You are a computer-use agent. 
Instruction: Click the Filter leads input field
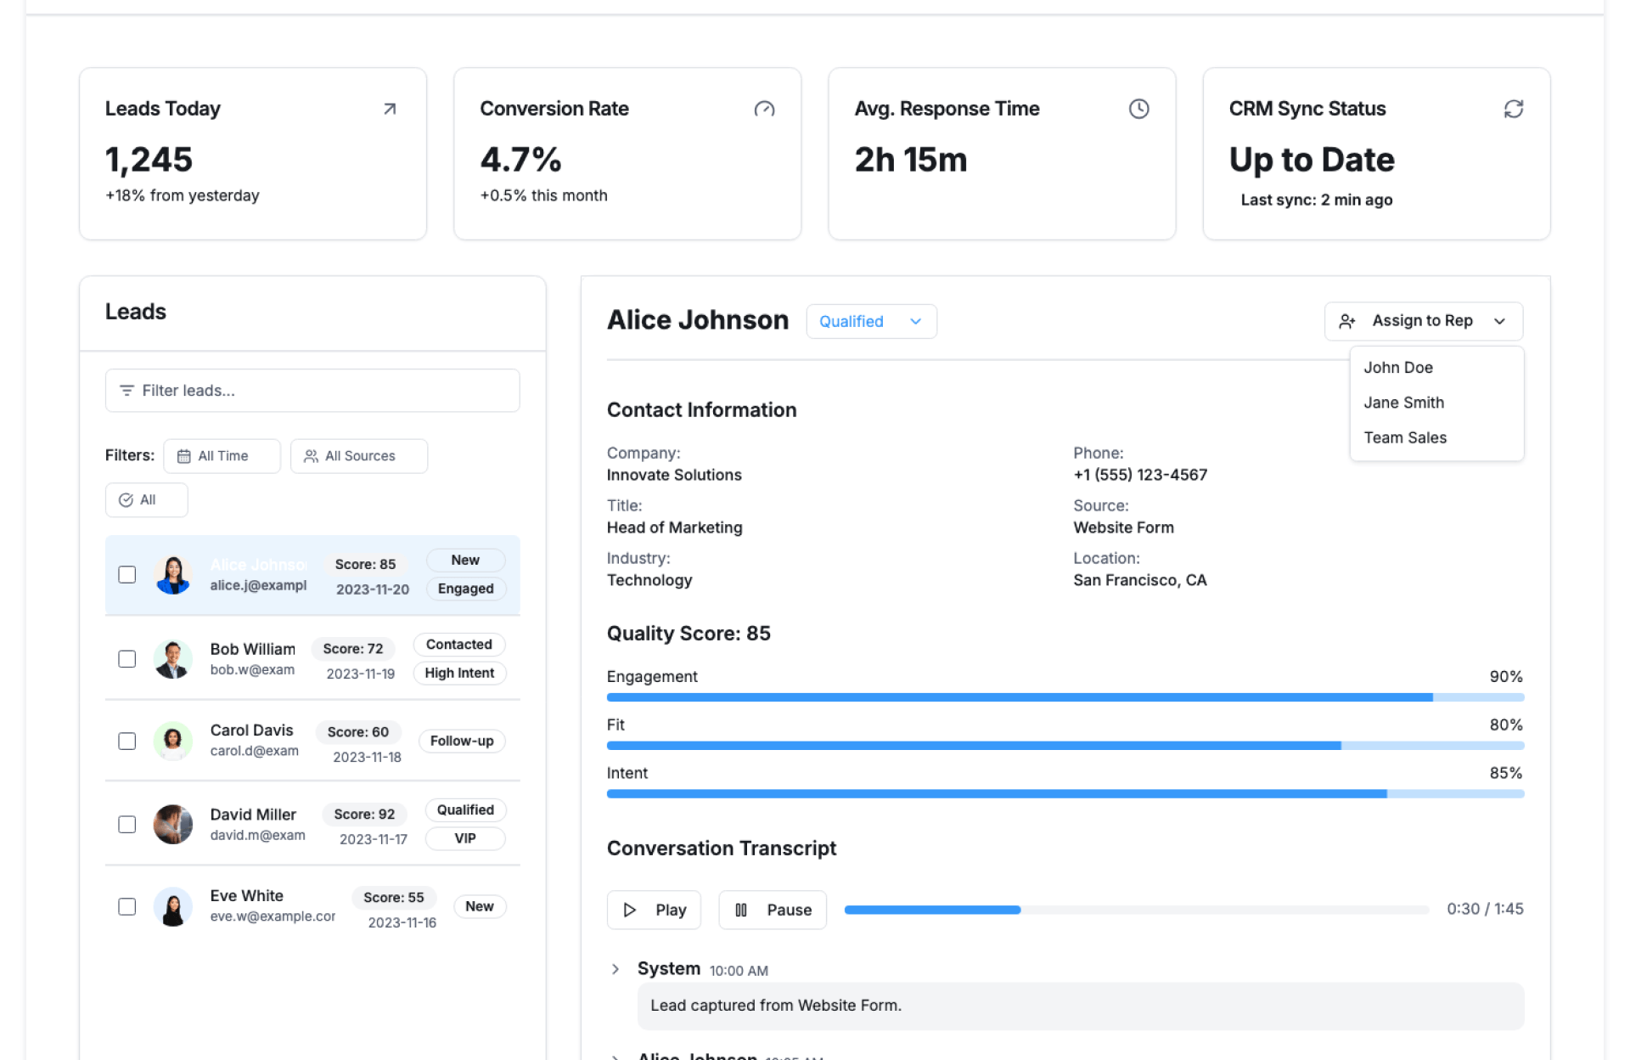tap(312, 391)
